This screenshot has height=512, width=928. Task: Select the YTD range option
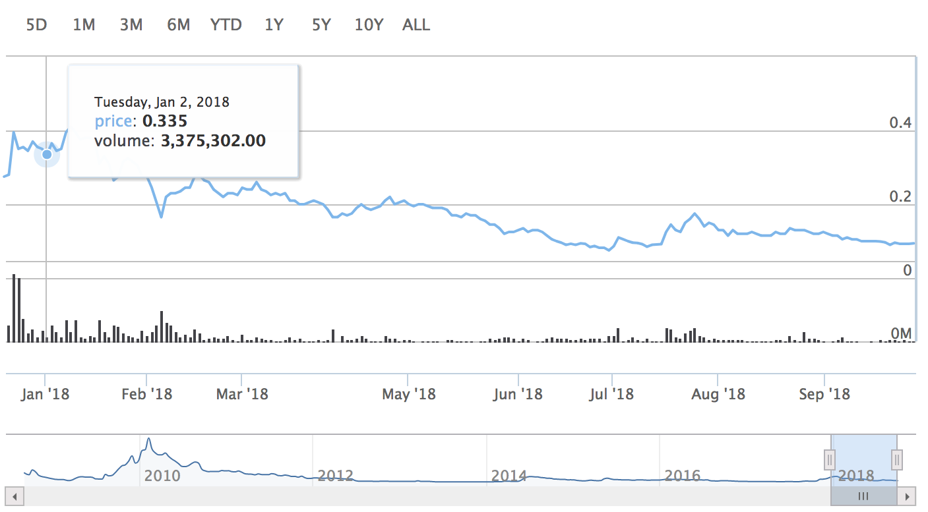(x=226, y=24)
